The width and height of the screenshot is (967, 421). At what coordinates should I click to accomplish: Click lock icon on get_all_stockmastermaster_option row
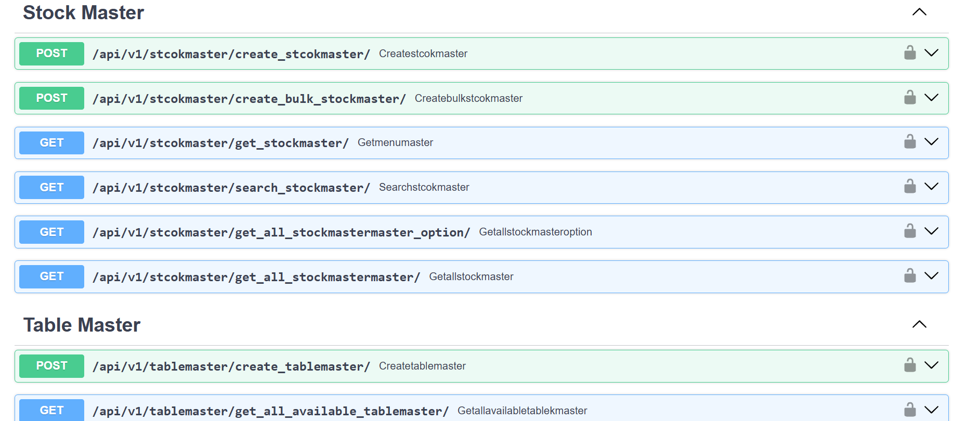coord(910,231)
